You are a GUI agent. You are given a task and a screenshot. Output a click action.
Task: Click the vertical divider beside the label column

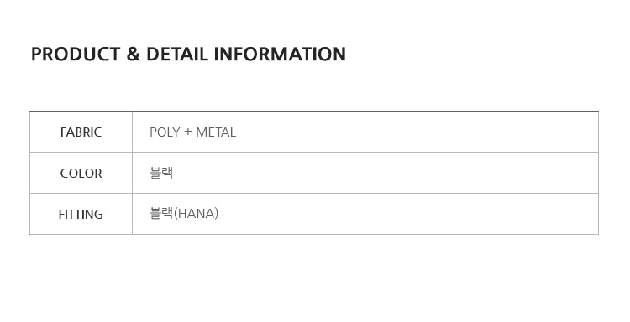point(132,173)
